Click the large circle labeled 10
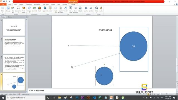Image resolution: width=178 pixels, height=100 pixels. (133, 46)
